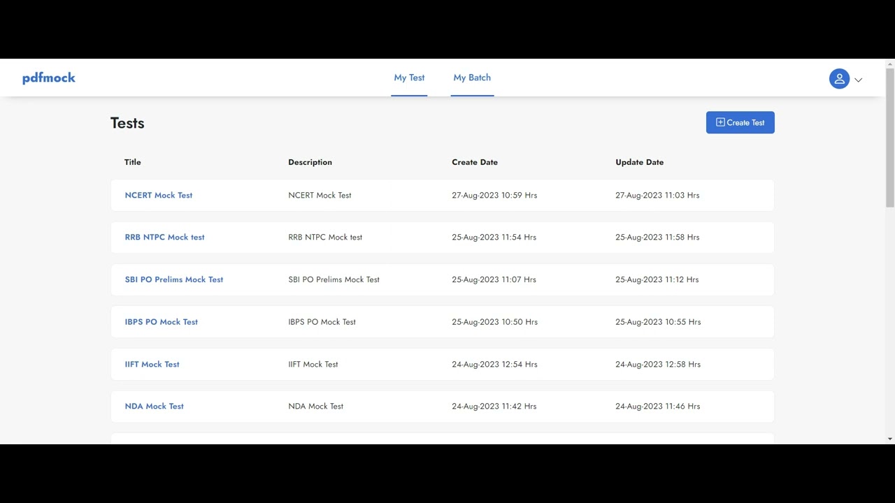Select the RRB NTPC Mock test description cell
Image resolution: width=895 pixels, height=503 pixels.
325,237
